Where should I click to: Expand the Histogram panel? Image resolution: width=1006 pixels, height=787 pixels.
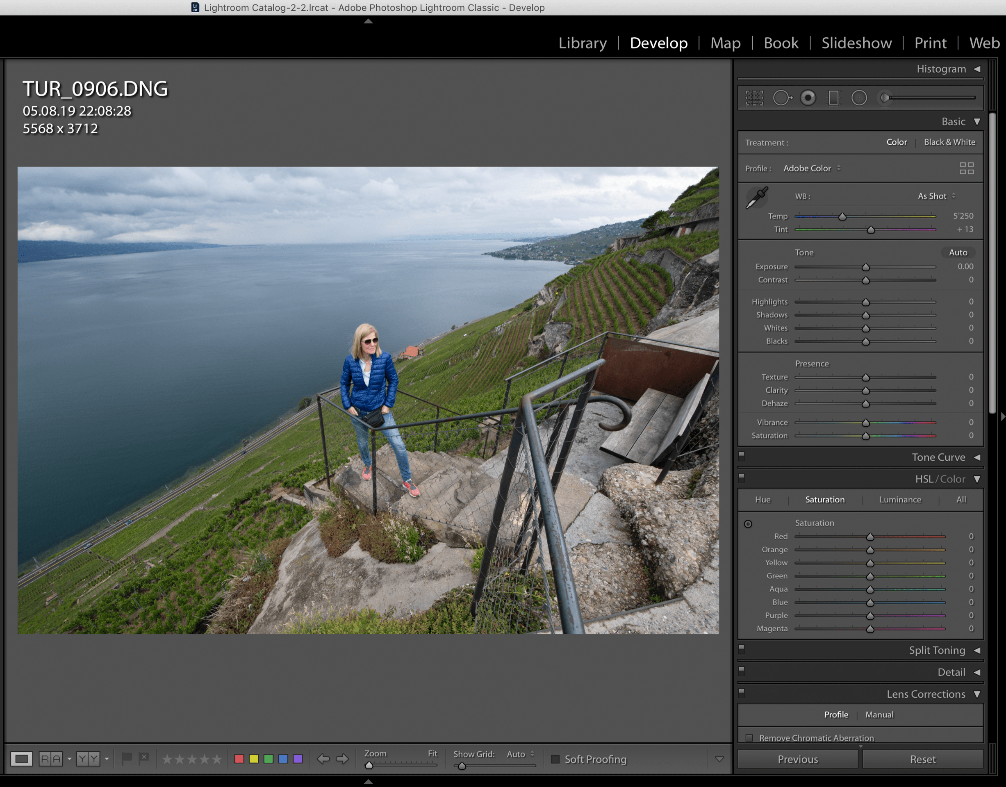(977, 69)
